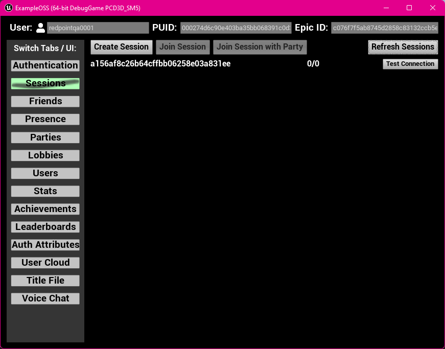Switch to the Achievements tab
Viewport: 445px width, 349px height.
[45, 208]
